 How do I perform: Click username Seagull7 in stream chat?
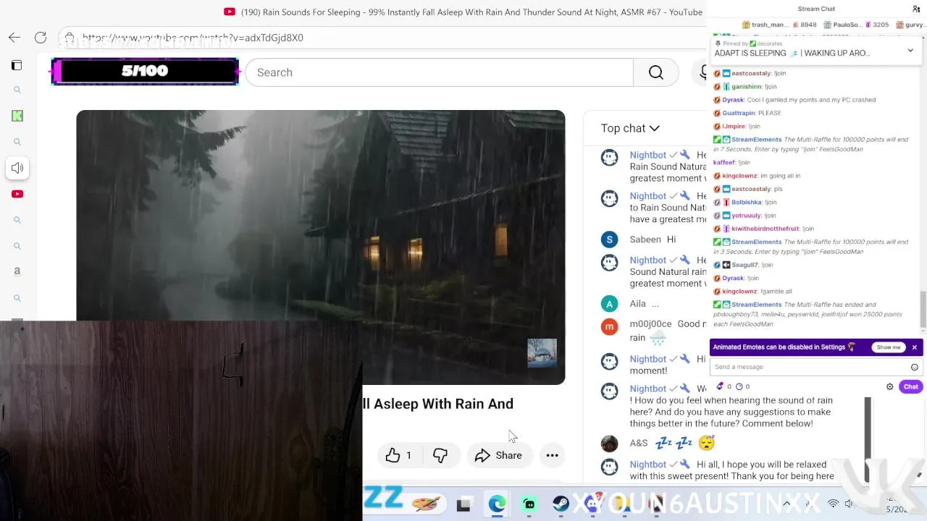(x=744, y=265)
